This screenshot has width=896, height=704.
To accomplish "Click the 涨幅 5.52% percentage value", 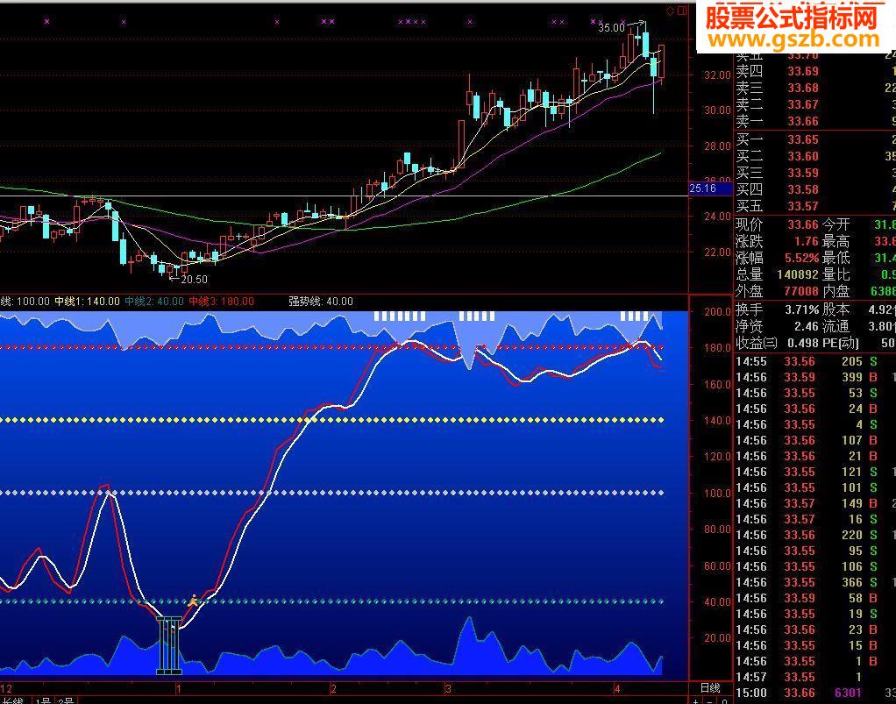I will (801, 258).
